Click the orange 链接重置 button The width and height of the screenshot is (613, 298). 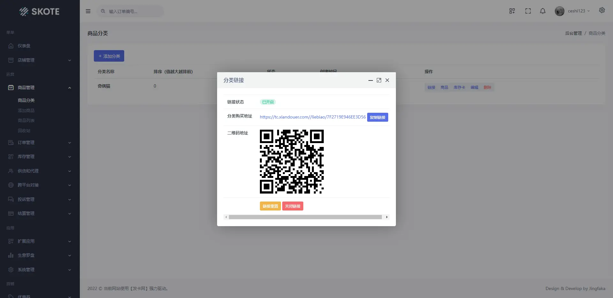[270, 206]
